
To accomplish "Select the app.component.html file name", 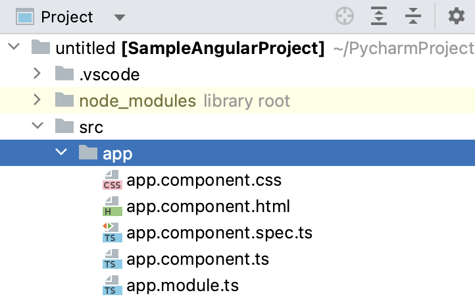I will [x=208, y=206].
